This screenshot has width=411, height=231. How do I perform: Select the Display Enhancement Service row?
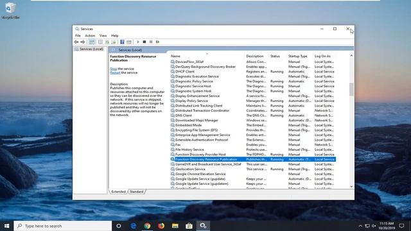(x=253, y=96)
